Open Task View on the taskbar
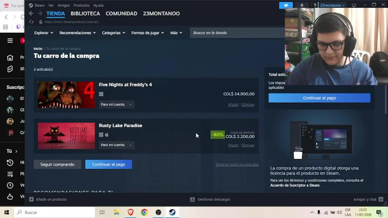Image resolution: width=388 pixels, height=218 pixels. point(102,212)
